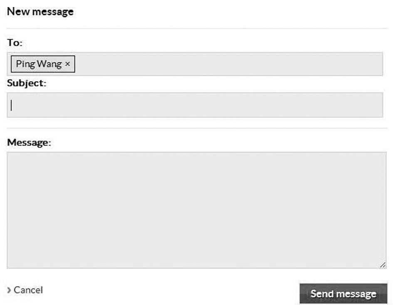Screen dimensions: 393x305
Task: Click the "Message:" field label
Action: click(x=29, y=142)
